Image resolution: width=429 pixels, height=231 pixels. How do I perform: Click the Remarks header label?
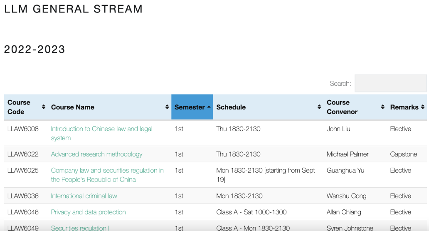[404, 107]
